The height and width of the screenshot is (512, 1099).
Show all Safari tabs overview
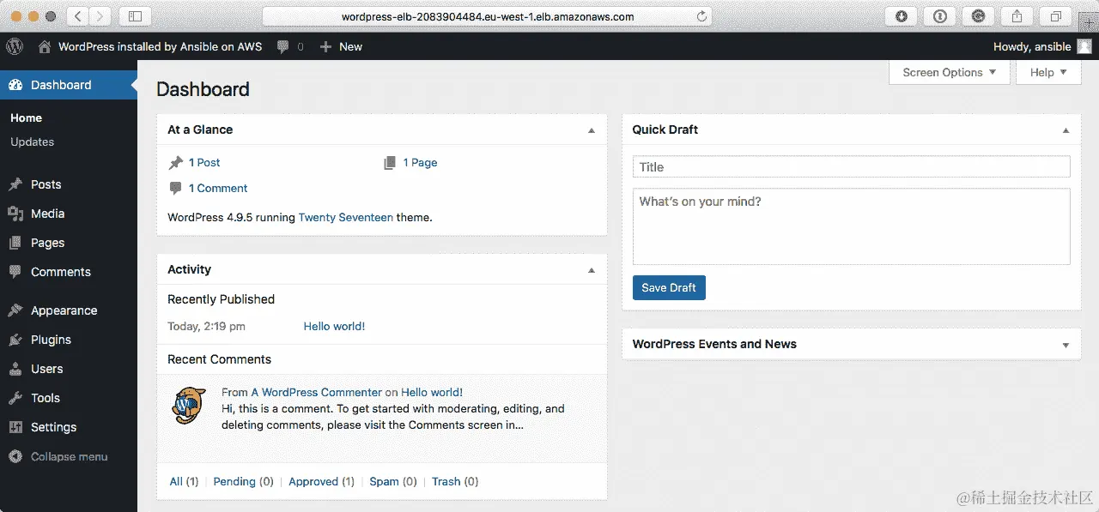pyautogui.click(x=1055, y=16)
